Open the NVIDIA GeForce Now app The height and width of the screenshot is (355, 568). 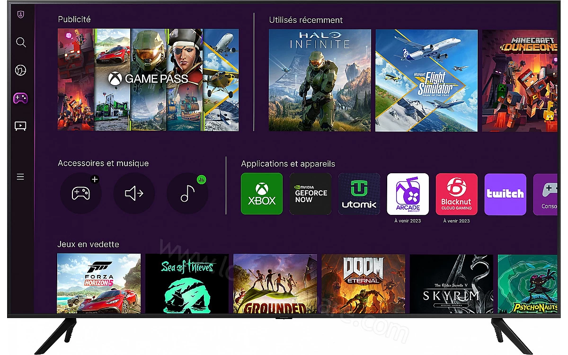pos(311,194)
